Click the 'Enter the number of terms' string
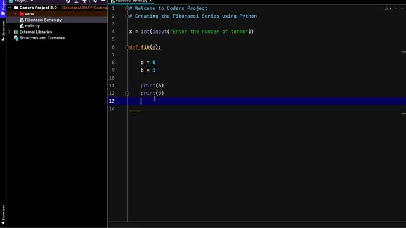 pos(209,32)
